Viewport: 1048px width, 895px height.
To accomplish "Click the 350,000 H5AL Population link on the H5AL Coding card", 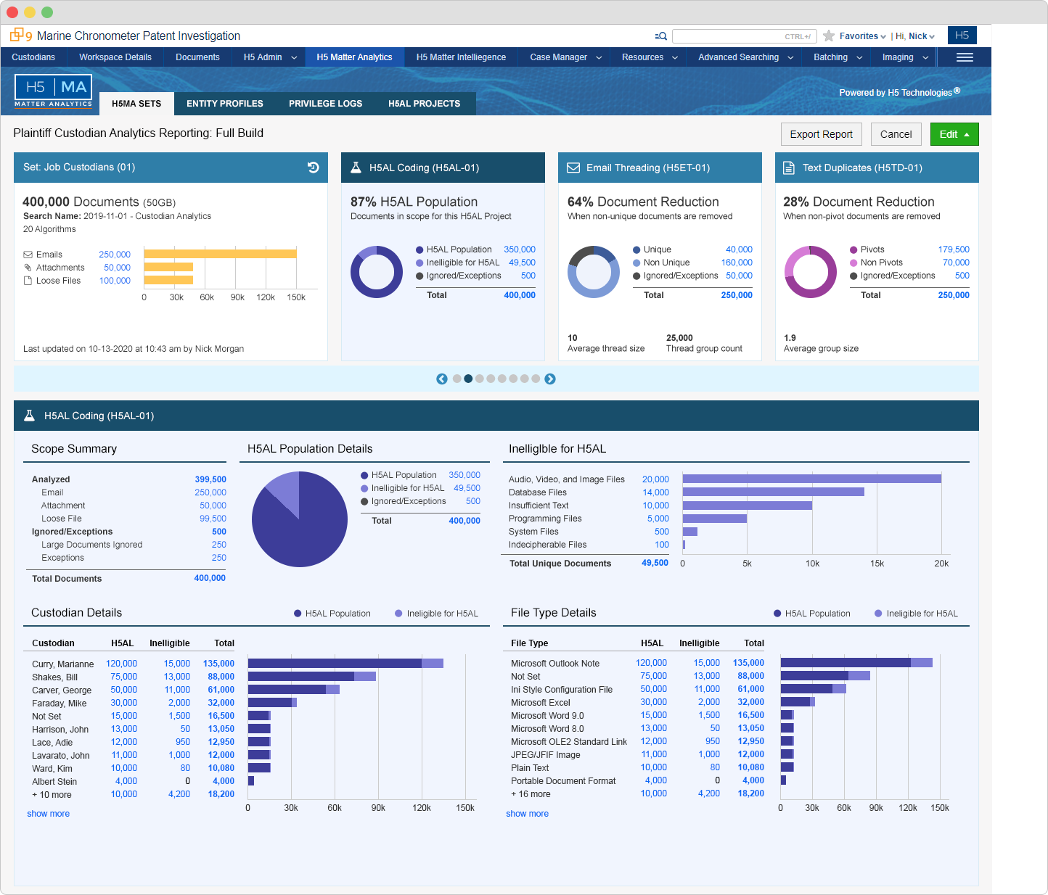I will click(520, 249).
